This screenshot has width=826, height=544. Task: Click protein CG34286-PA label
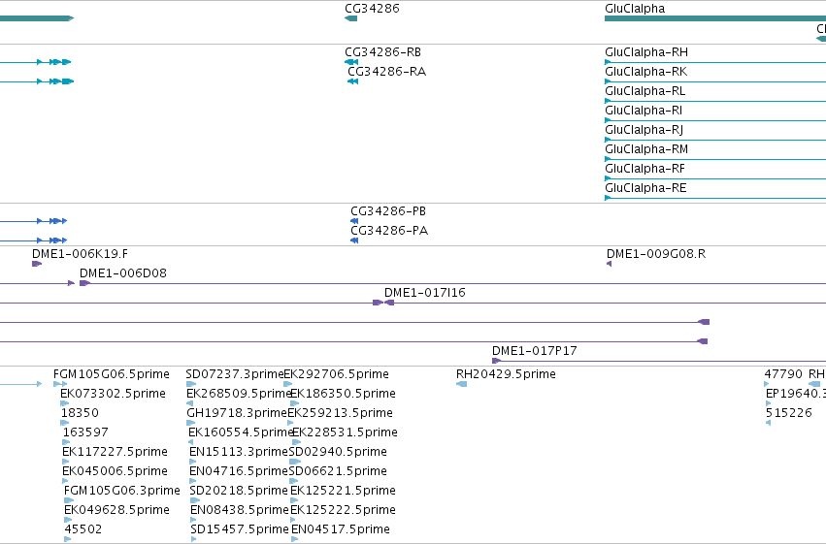389,231
